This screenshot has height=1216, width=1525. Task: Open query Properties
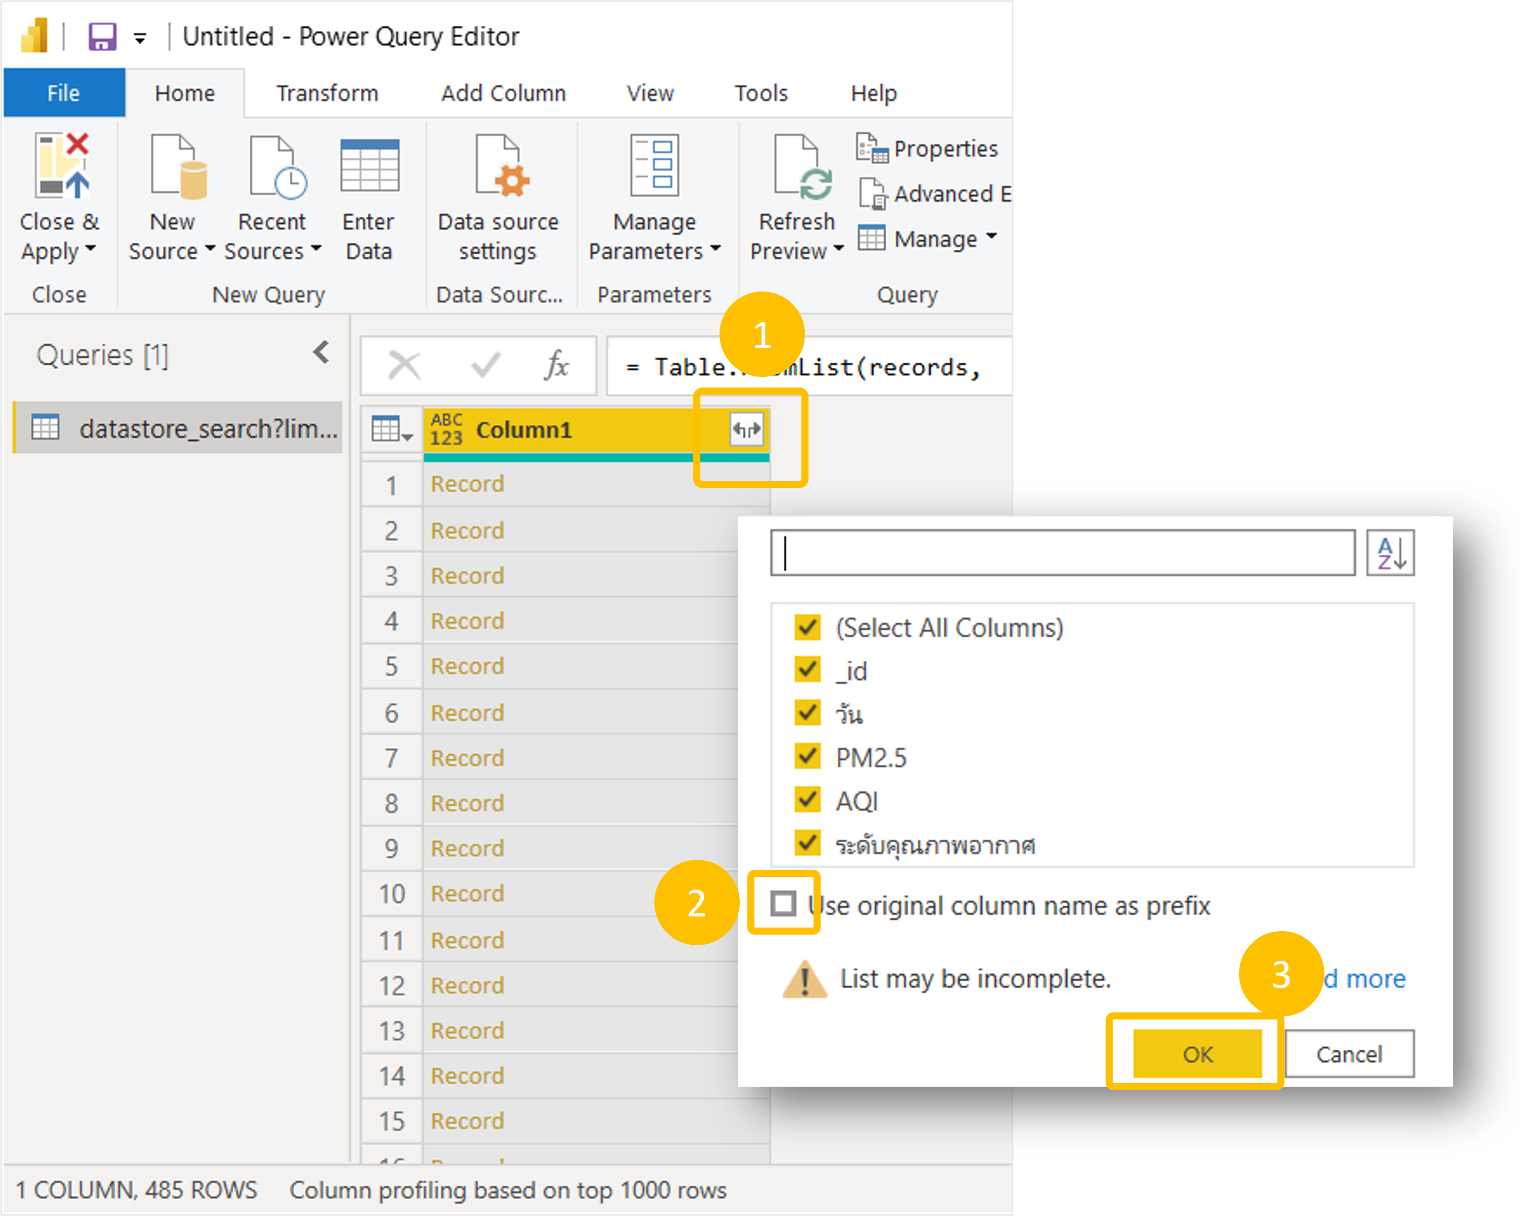coord(927,149)
